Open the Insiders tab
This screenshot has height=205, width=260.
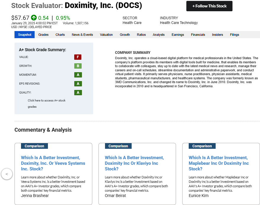[217, 35]
